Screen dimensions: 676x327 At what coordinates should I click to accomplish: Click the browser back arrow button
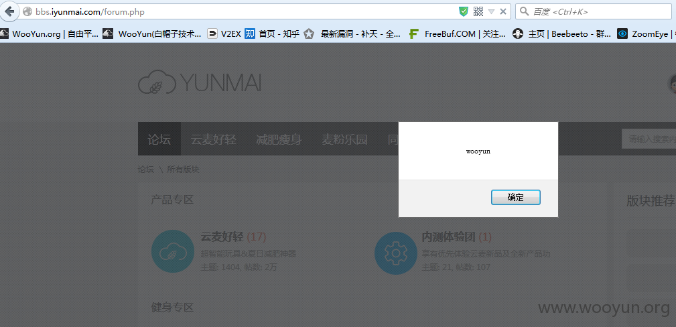9,11
